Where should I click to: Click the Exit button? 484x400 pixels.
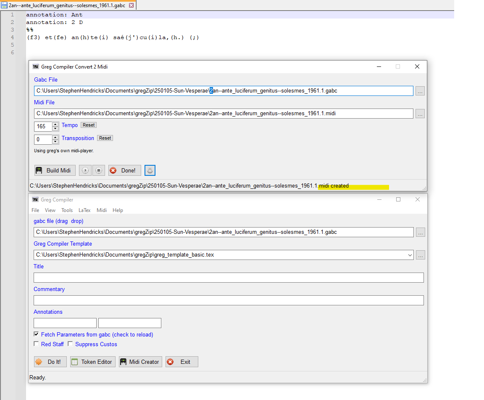[x=182, y=362]
